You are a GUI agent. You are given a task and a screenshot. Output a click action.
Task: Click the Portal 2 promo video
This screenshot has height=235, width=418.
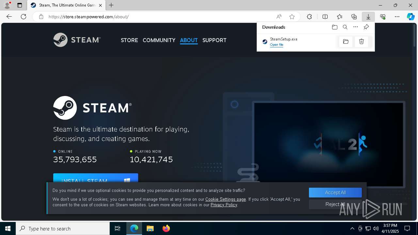coord(329,144)
